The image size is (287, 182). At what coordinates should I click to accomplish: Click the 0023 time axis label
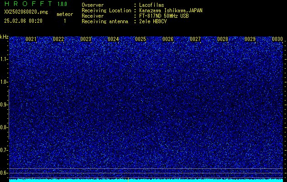click(86, 39)
